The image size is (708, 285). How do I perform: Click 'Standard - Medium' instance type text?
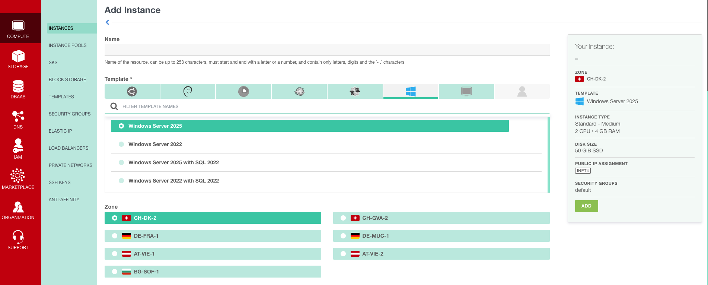[x=597, y=124]
